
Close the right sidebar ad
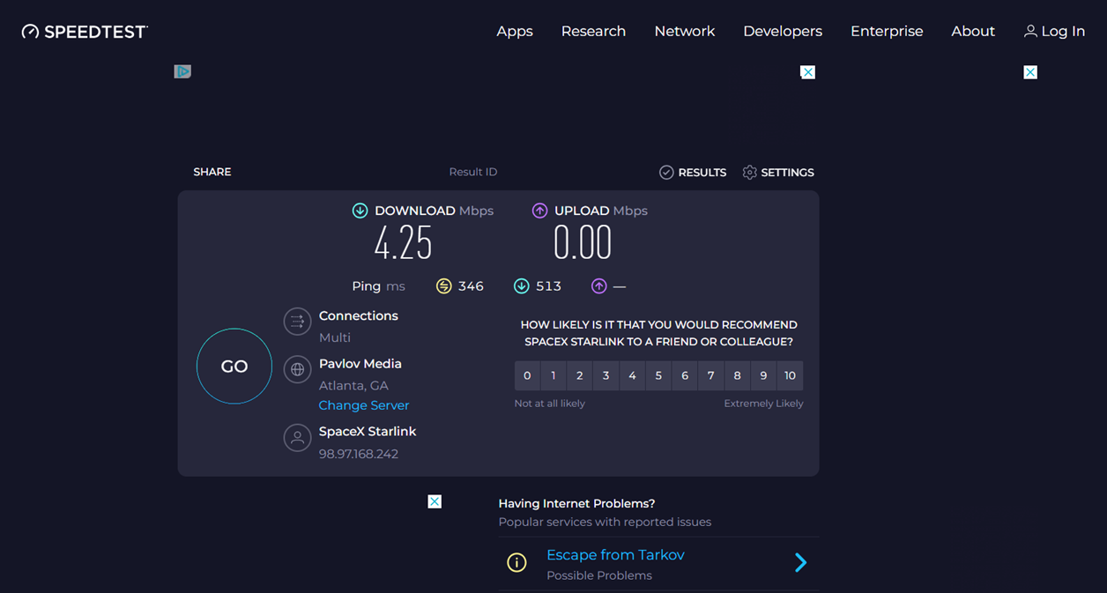[x=1030, y=72]
